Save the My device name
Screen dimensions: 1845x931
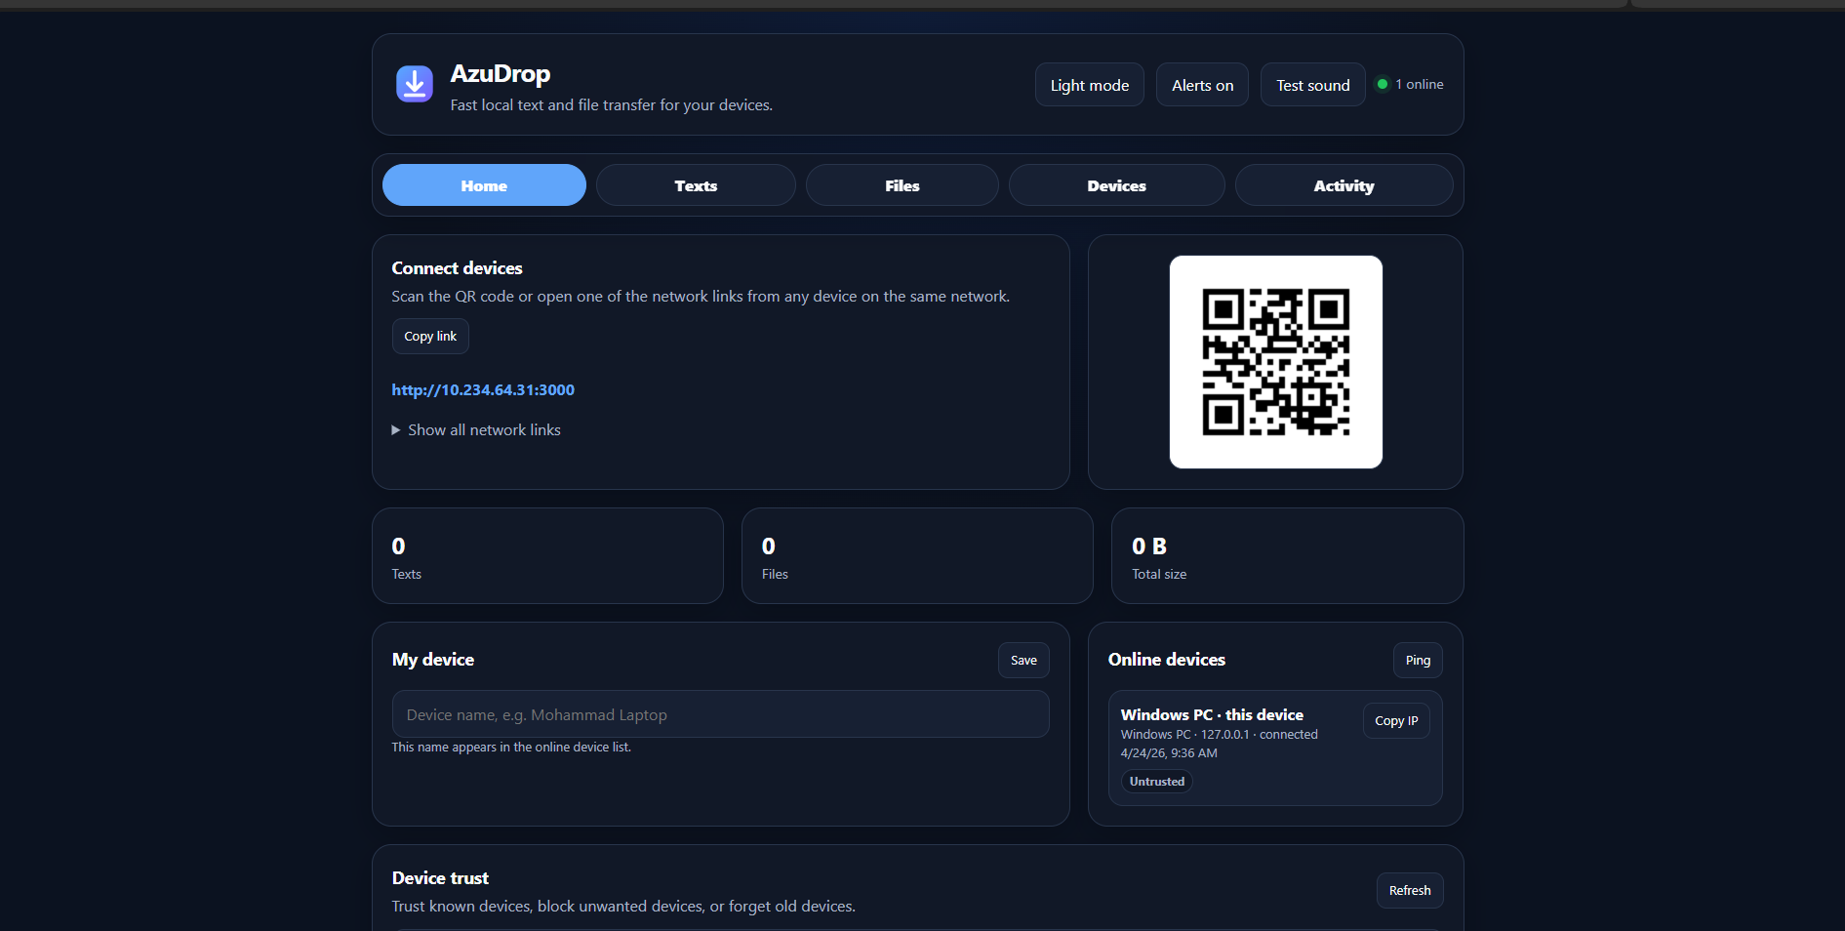[1023, 660]
